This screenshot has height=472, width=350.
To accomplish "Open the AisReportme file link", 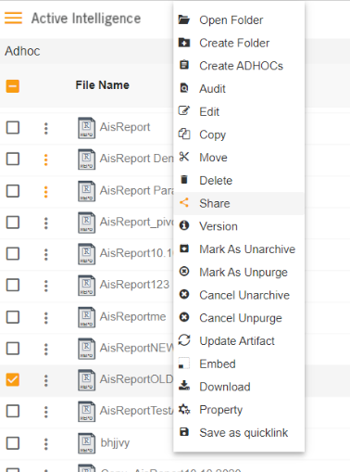I will pyautogui.click(x=133, y=316).
